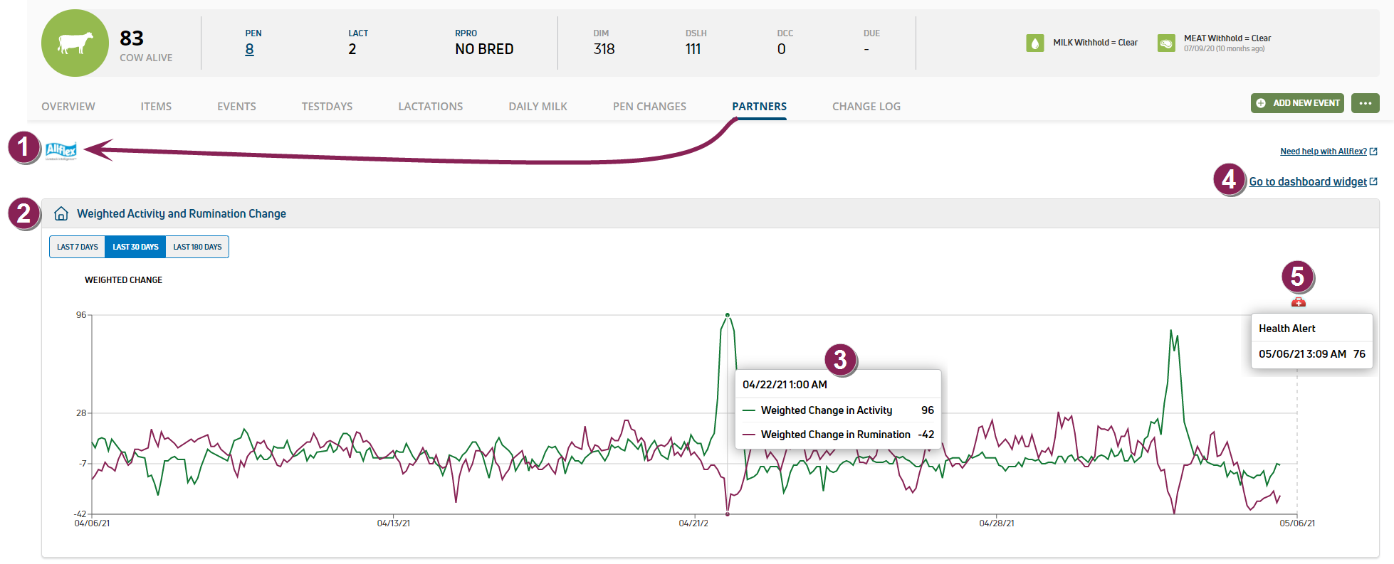Go to the Change Log tab
1394x564 pixels.
point(866,107)
